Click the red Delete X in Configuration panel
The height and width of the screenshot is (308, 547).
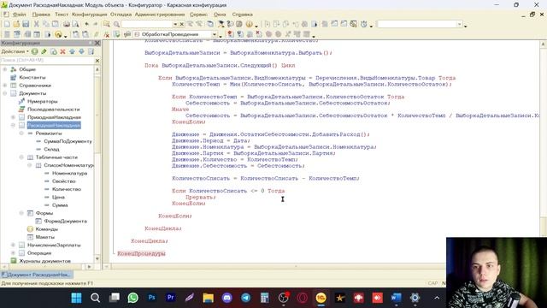coord(62,51)
